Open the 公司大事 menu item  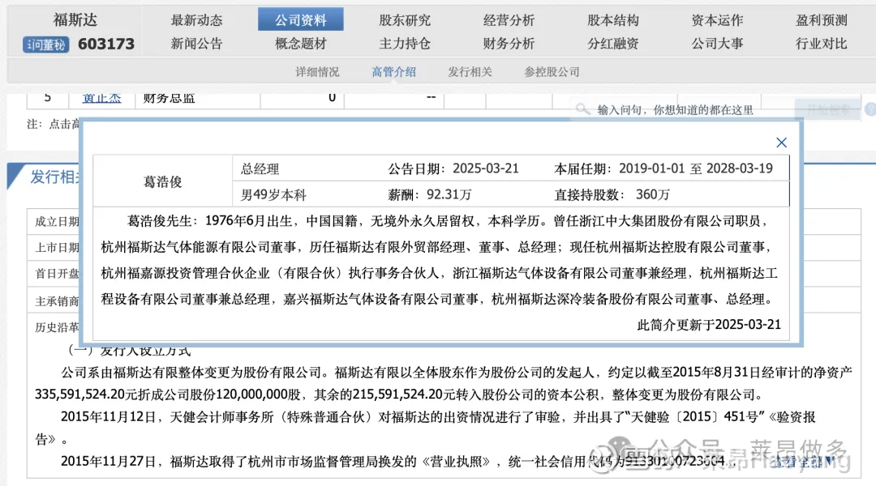(717, 44)
